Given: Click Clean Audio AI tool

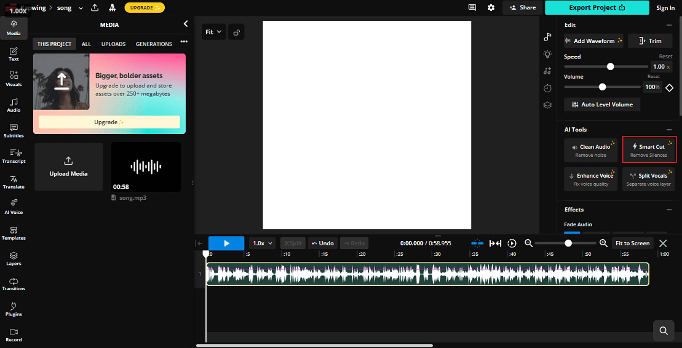Looking at the screenshot, I should 590,151.
